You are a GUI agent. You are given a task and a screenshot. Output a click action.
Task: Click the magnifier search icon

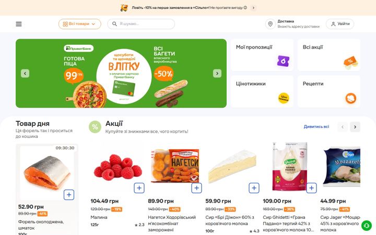click(114, 24)
